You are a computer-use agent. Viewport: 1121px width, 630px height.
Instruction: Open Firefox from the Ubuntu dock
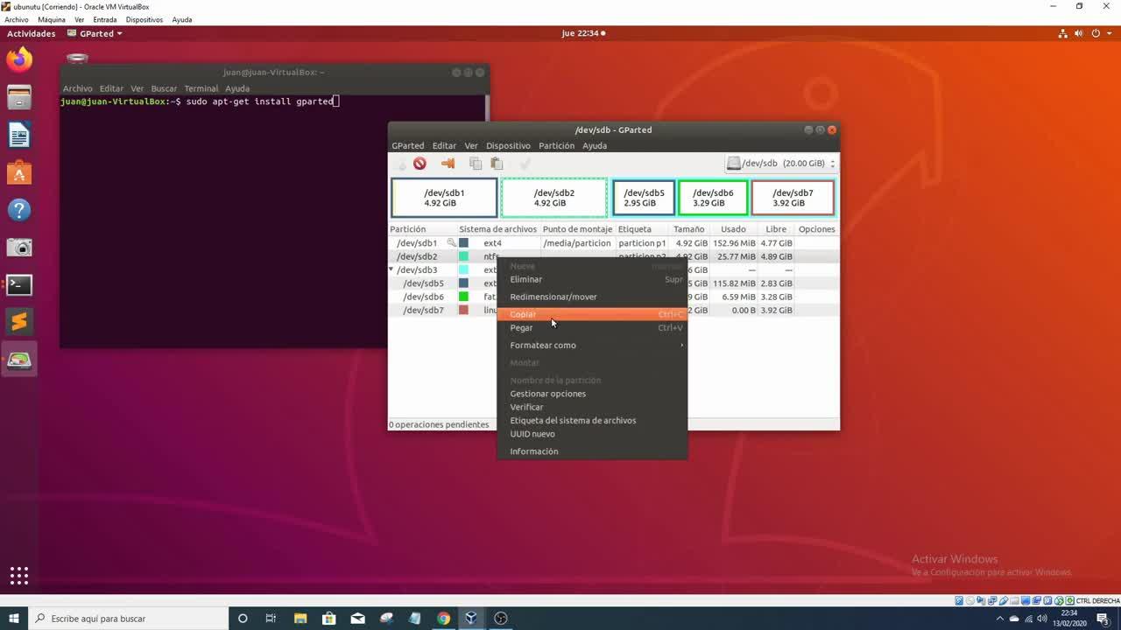19,60
